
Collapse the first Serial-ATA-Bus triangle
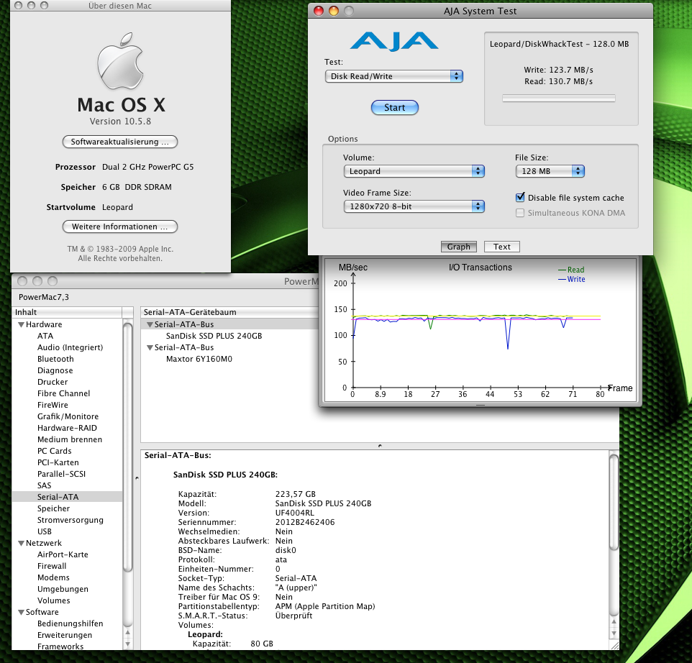tap(150, 324)
